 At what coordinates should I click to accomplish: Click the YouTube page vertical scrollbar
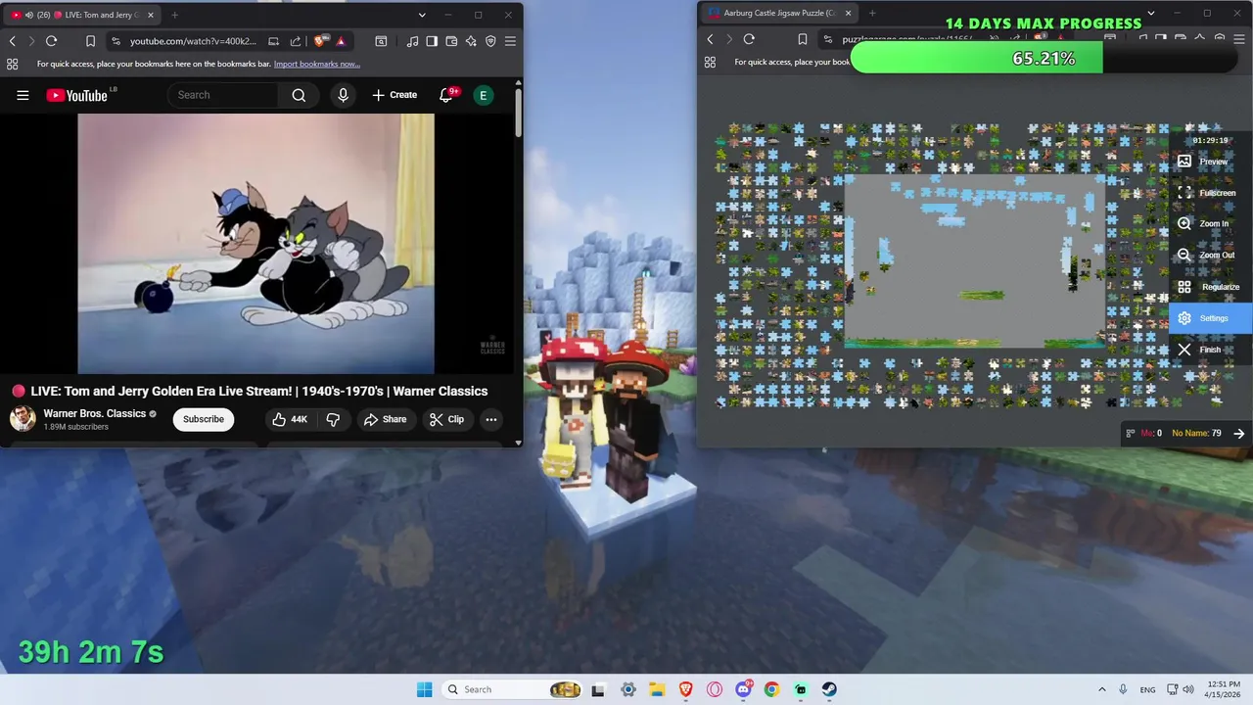click(x=518, y=113)
